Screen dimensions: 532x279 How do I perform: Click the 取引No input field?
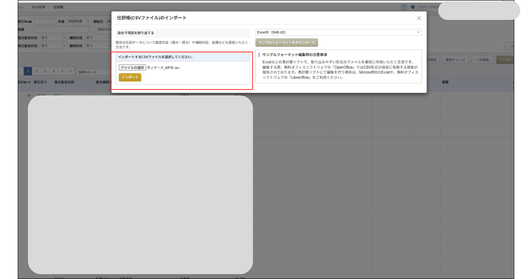tap(45, 21)
